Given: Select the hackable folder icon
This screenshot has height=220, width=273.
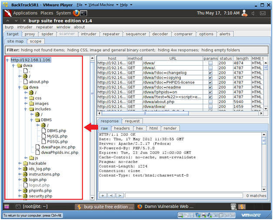Looking at the screenshot, I should click(25, 163).
